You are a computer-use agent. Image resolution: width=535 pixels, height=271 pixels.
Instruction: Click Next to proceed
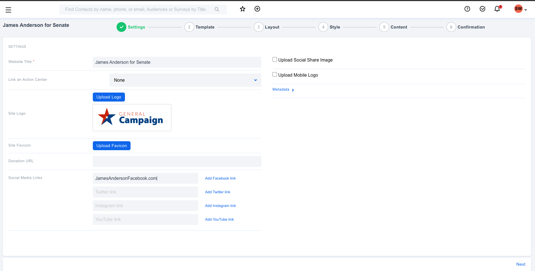click(520, 264)
